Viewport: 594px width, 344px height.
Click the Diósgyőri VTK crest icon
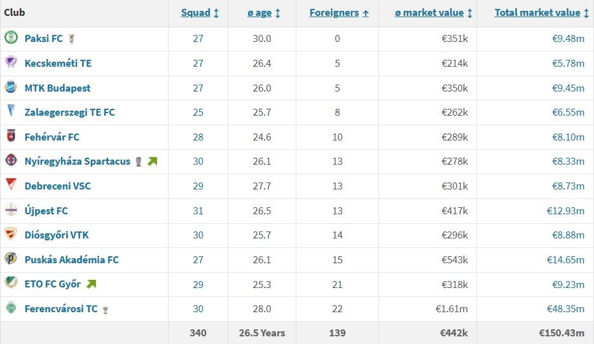coord(11,234)
